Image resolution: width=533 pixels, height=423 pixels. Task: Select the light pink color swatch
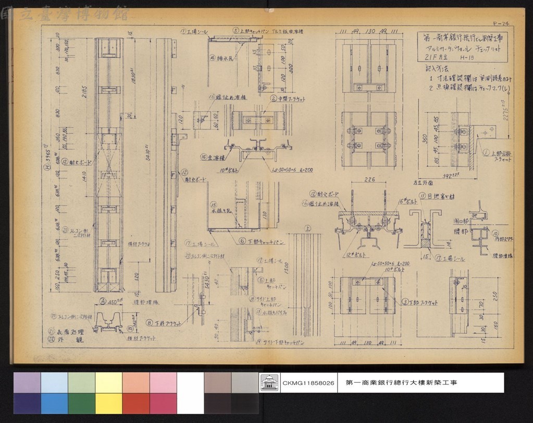click(163, 382)
